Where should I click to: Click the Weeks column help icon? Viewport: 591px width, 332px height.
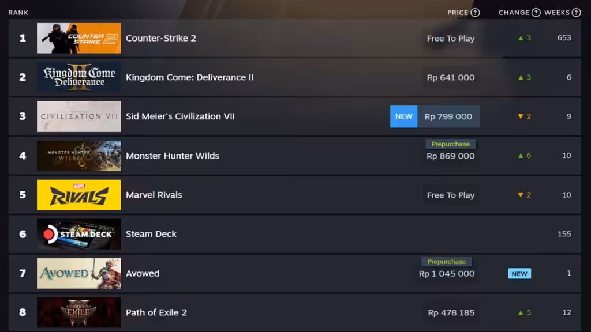tap(576, 13)
